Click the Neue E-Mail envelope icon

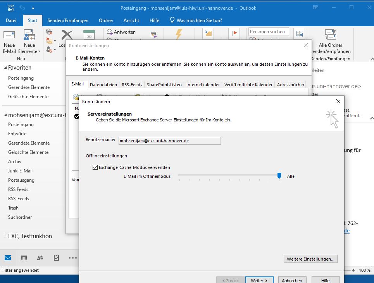[x=9, y=35]
